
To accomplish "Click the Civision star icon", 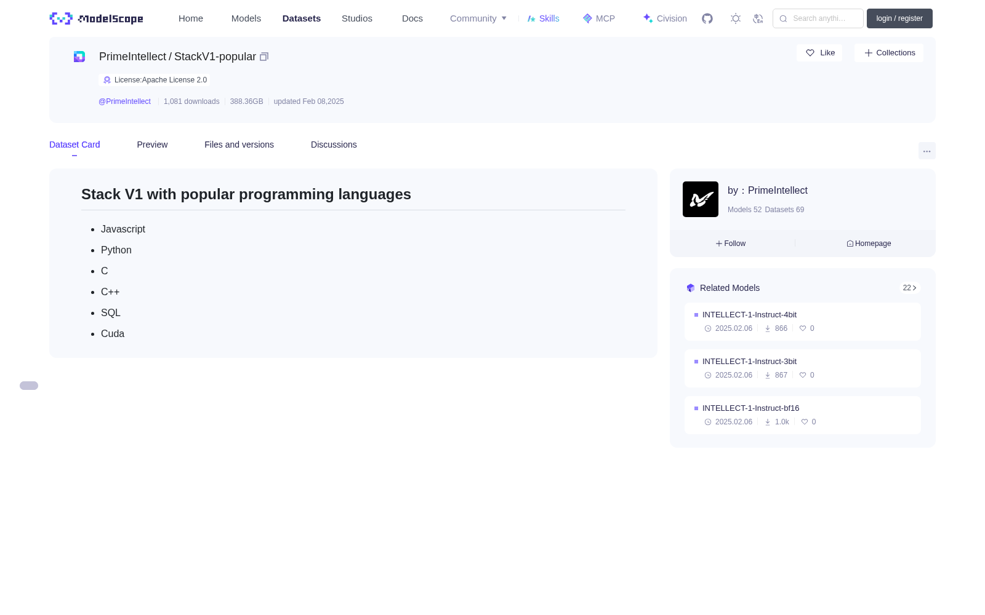I will click(x=648, y=18).
